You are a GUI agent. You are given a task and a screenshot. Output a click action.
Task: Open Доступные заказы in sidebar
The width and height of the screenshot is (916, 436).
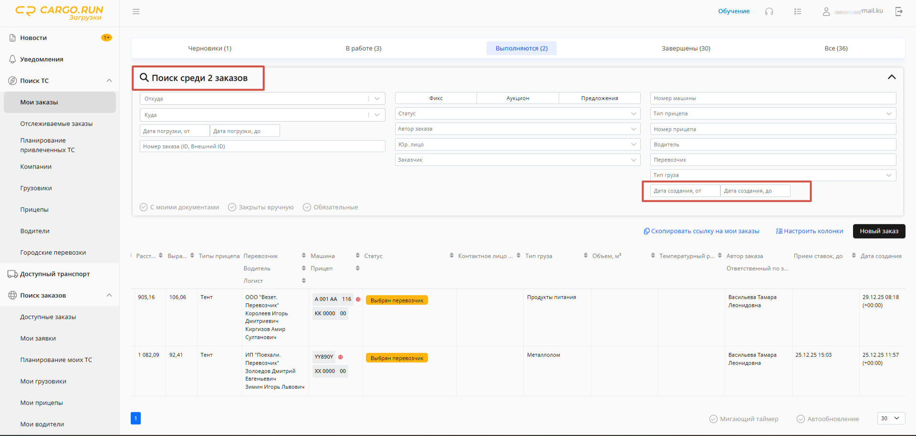tap(48, 317)
